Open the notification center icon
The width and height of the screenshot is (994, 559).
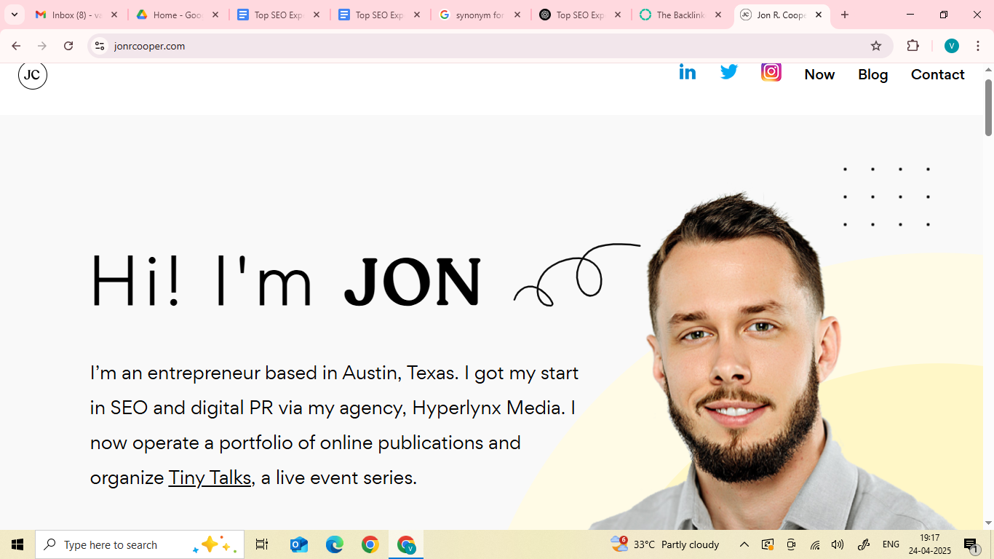click(971, 544)
